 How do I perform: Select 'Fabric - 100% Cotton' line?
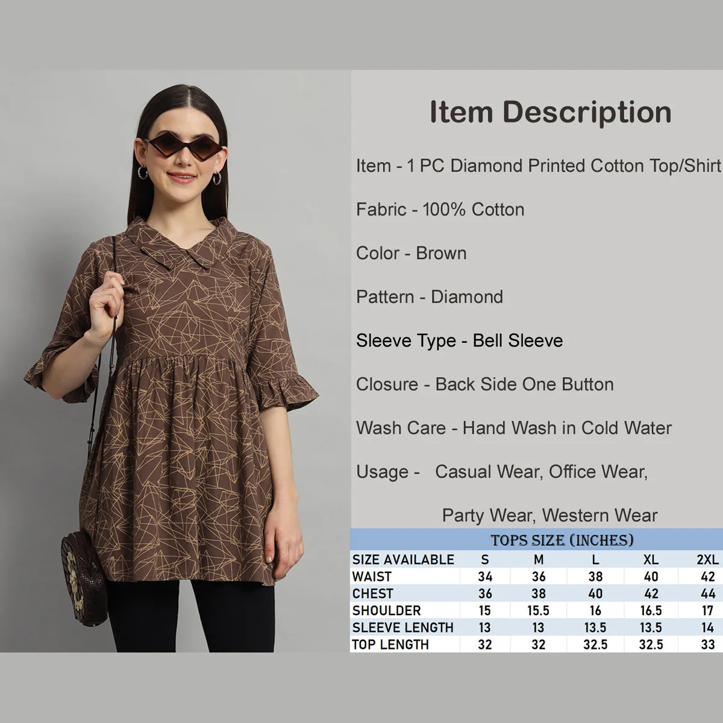[x=440, y=210]
